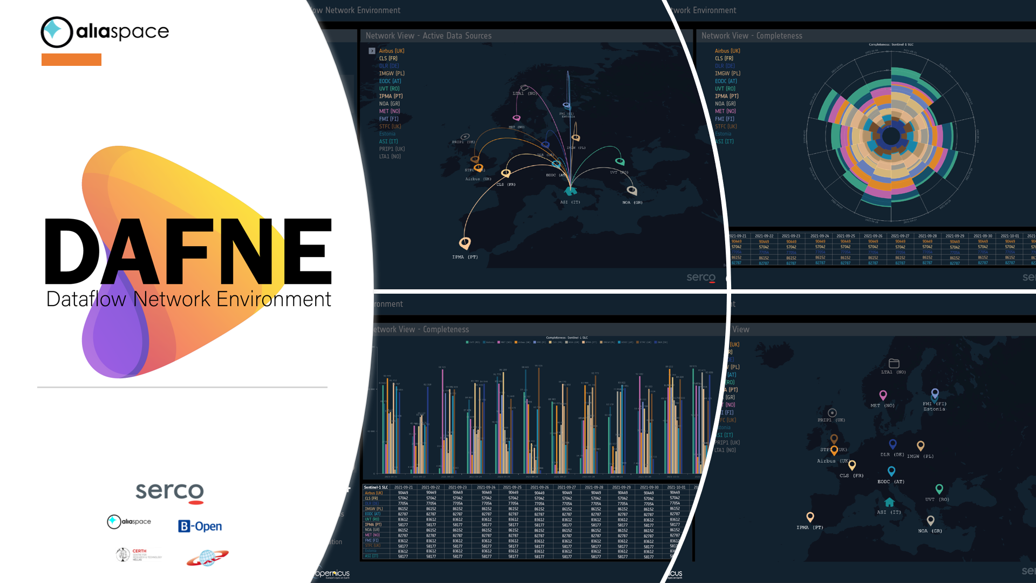Click the ASI (IT) home marker on the map
This screenshot has width=1036, height=583.
[890, 501]
